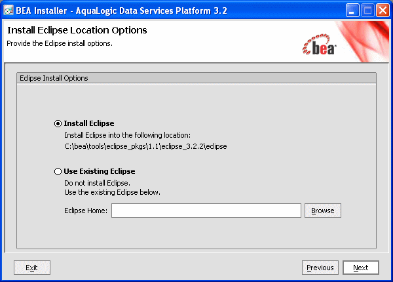The height and width of the screenshot is (282, 393).
Task: Close the installer window
Action: coord(383,10)
